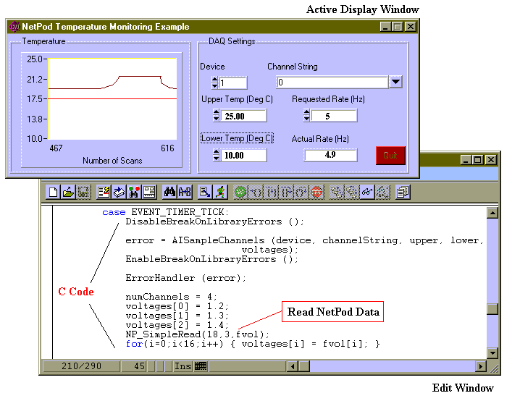Click the Channel String combo box field
Image resolution: width=520 pixels, height=401 pixels.
click(x=332, y=83)
